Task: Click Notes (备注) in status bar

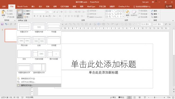Action: [113, 97]
